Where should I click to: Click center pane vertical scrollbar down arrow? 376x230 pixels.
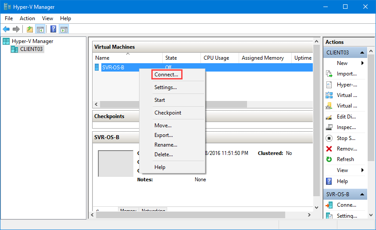coord(316,208)
